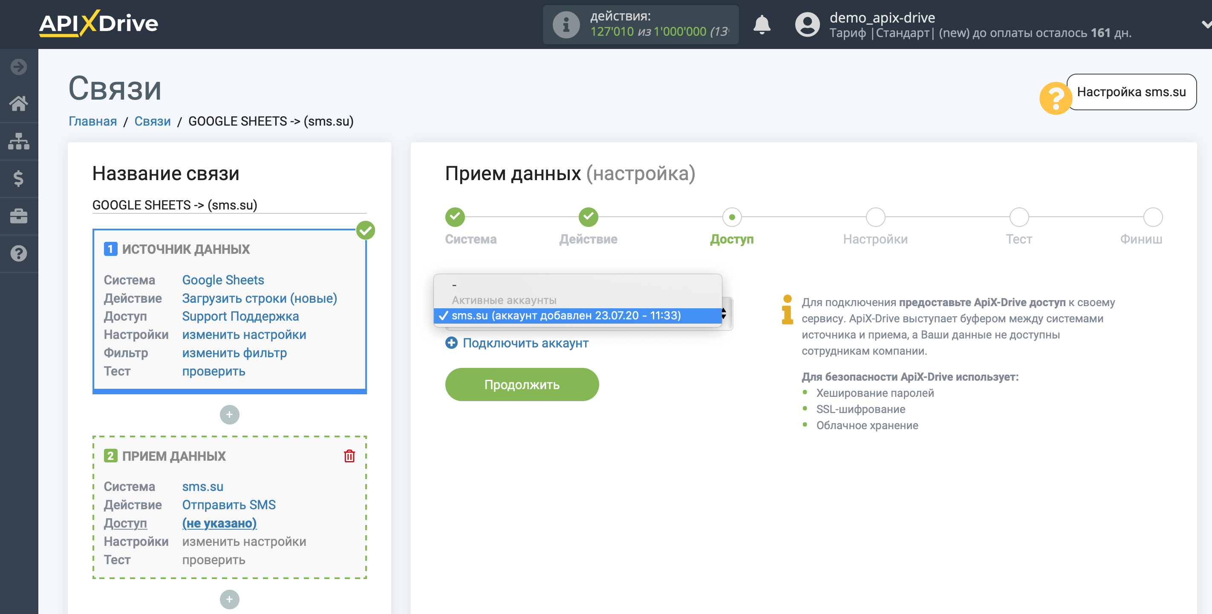Open notifications bell

pos(762,24)
